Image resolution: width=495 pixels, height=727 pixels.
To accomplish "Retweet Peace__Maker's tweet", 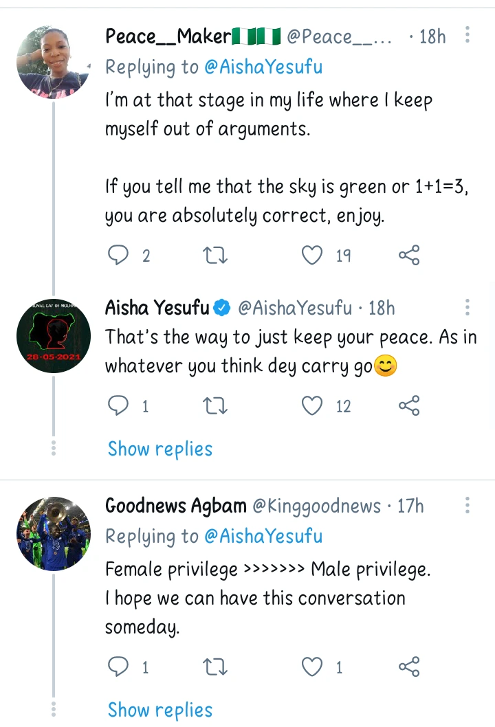I will point(215,255).
